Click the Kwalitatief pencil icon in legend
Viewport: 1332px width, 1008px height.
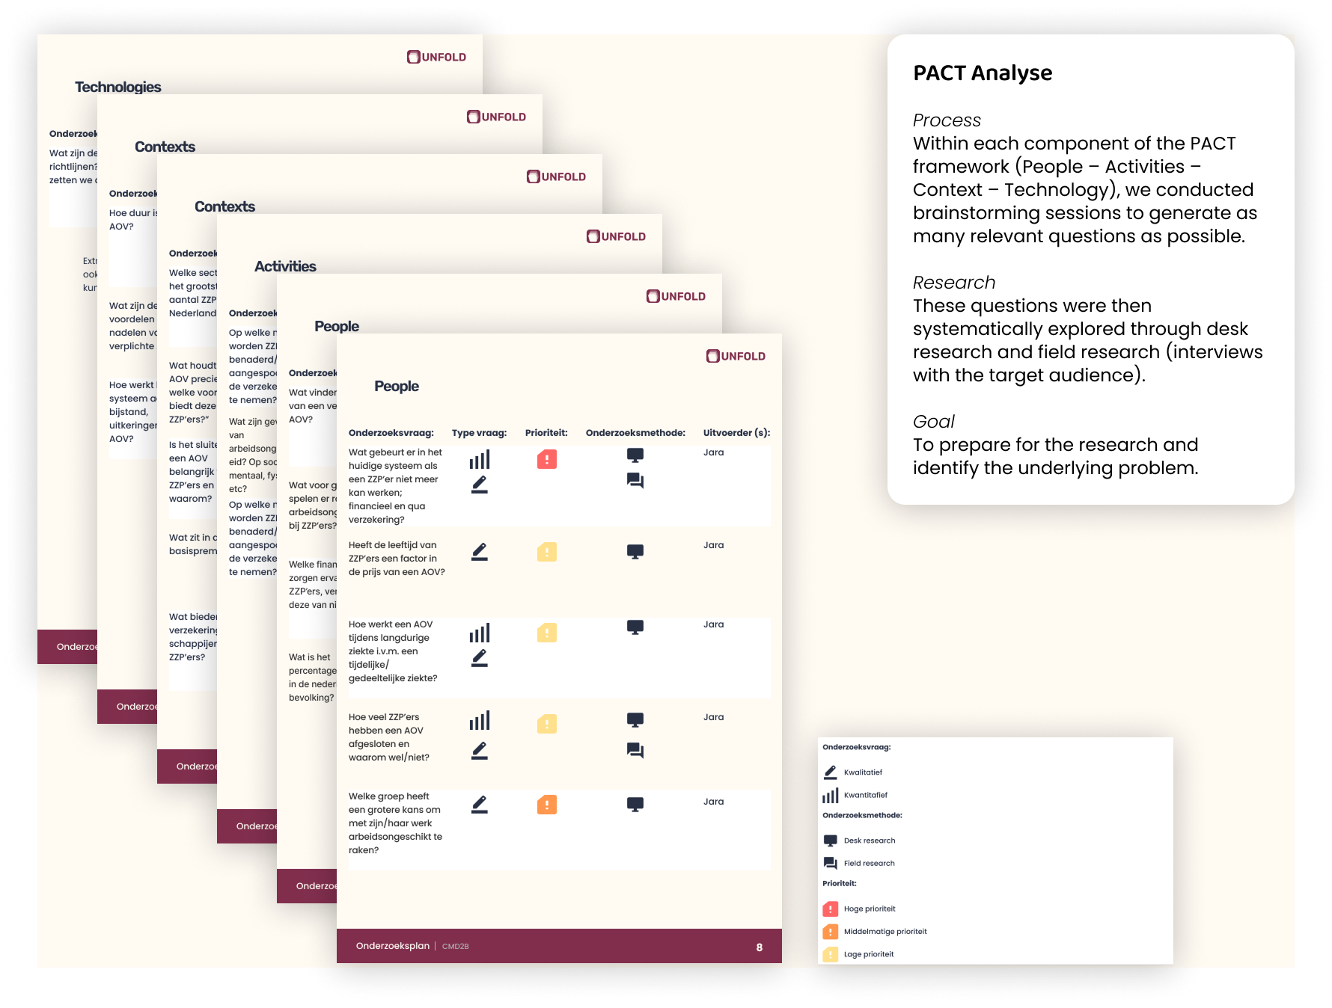[831, 772]
